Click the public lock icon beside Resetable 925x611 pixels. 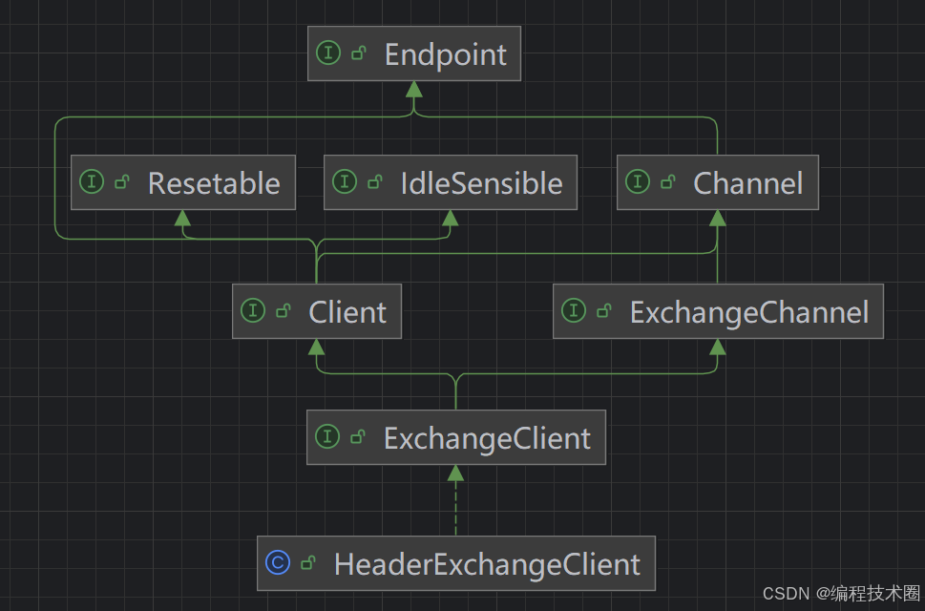click(x=122, y=182)
